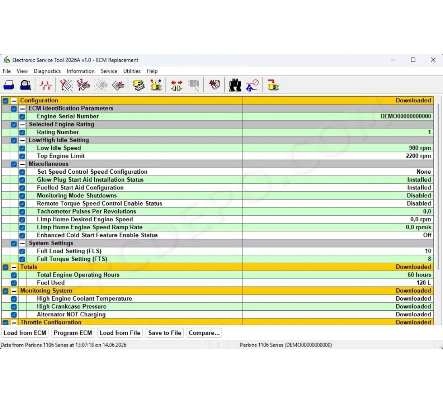The width and height of the screenshot is (443, 403).
Task: Click the binoculars Find icon
Action: (235, 85)
